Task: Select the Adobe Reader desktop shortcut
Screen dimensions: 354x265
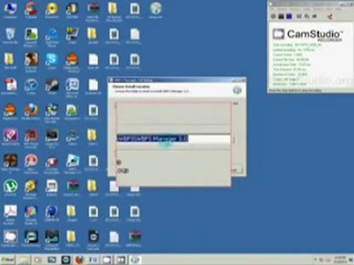Action: 10,215
